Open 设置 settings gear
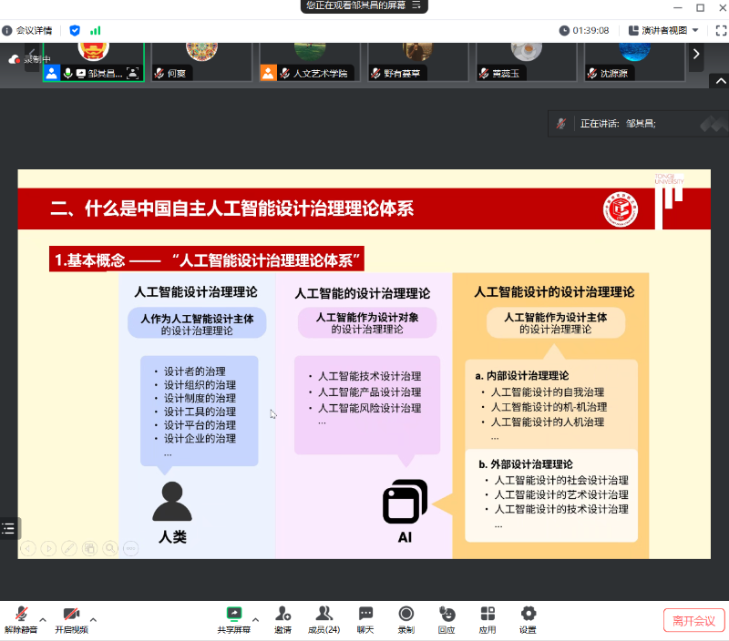729x641 pixels. (528, 614)
